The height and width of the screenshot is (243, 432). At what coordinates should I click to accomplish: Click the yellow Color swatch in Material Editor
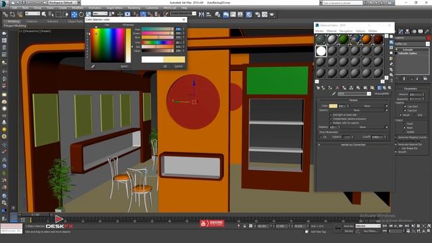[333, 106]
